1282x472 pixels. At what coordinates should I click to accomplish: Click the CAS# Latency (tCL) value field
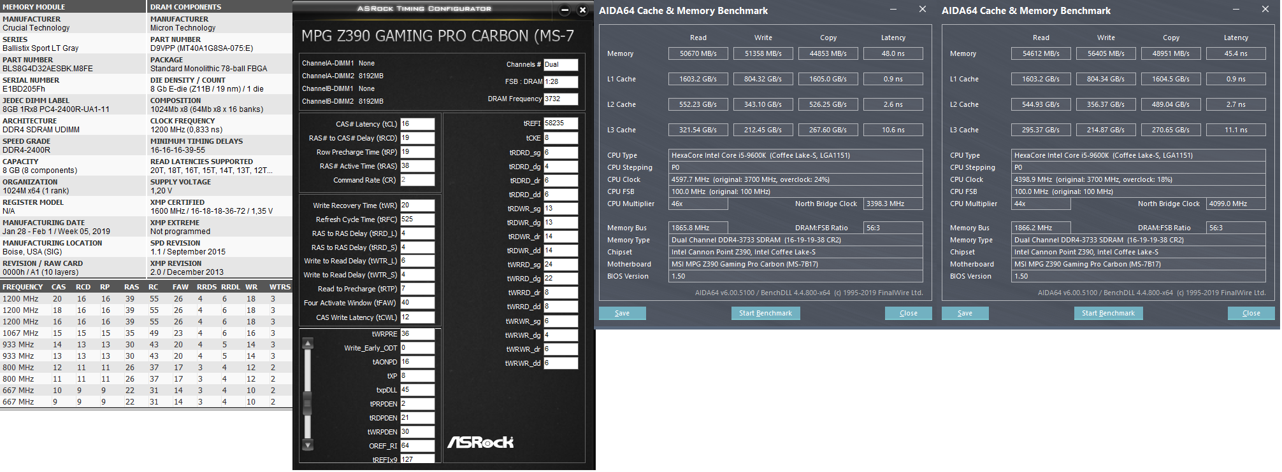click(417, 124)
